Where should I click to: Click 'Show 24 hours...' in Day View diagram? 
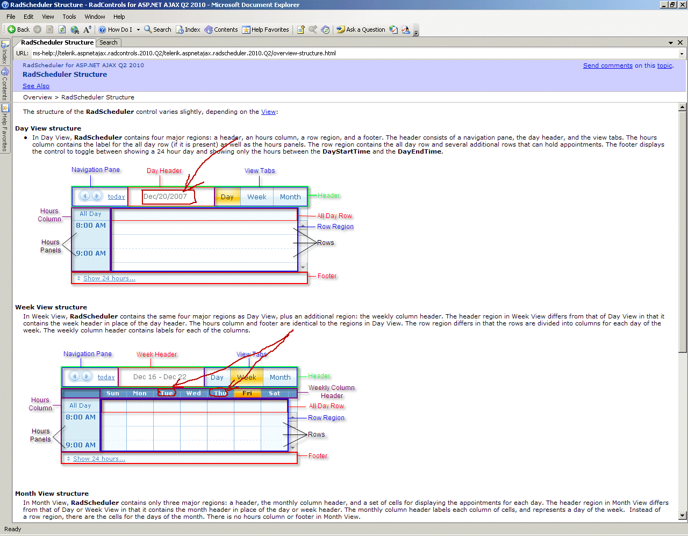(109, 278)
